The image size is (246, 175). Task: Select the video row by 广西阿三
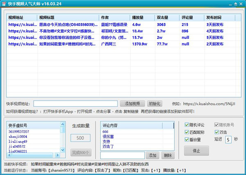click(x=124, y=44)
